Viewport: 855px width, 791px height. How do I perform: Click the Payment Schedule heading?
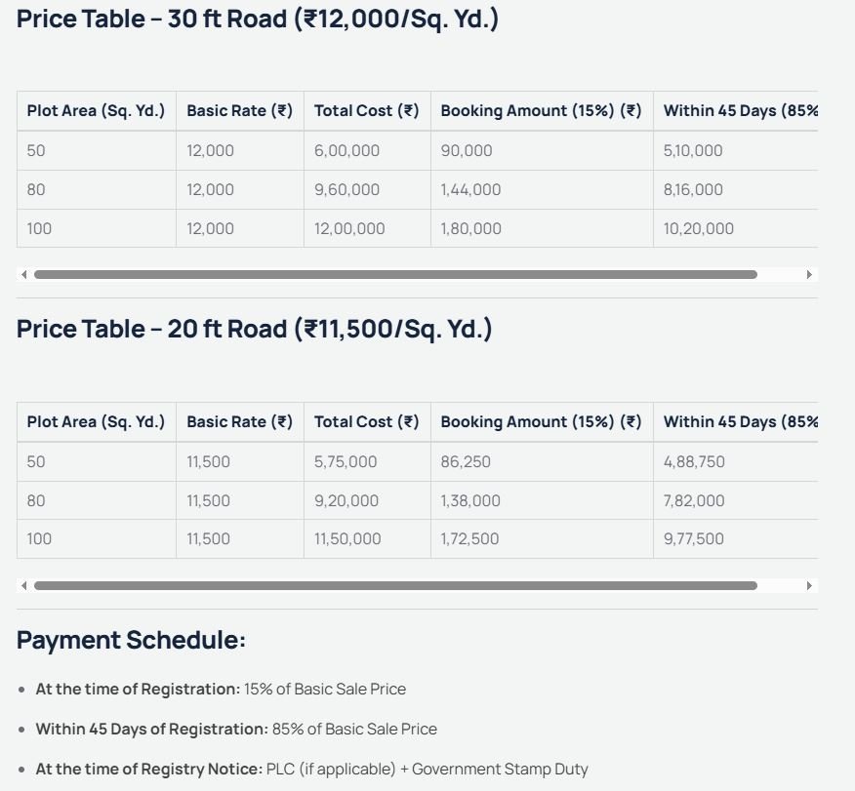coord(131,641)
